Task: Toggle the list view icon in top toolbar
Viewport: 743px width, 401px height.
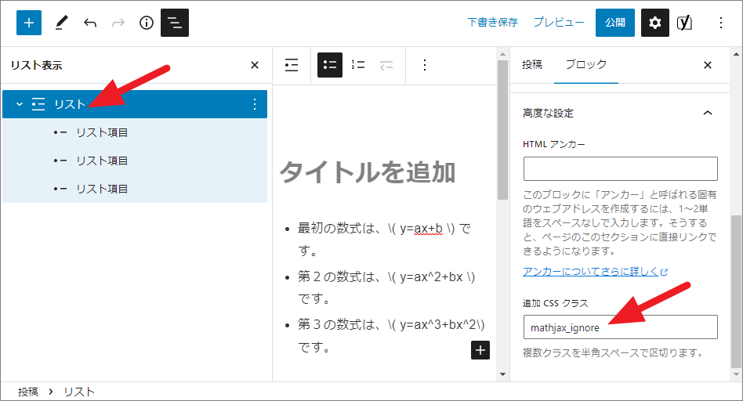Action: click(x=175, y=23)
